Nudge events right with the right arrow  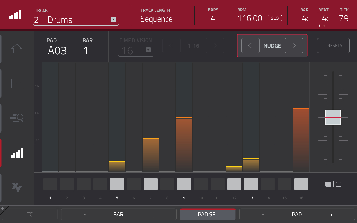point(294,45)
